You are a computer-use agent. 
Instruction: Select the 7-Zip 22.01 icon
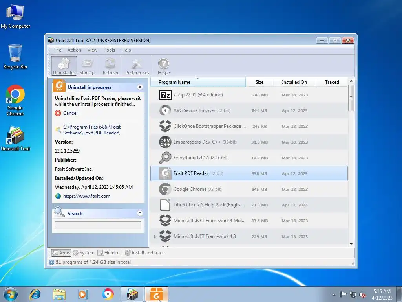165,95
